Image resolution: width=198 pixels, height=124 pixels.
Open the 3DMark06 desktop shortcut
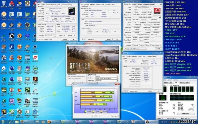[4, 26]
